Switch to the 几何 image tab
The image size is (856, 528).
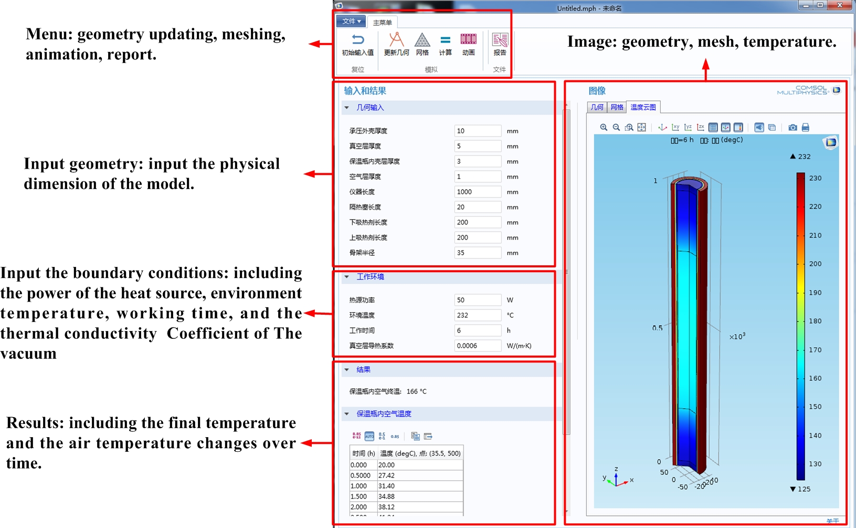pos(597,107)
